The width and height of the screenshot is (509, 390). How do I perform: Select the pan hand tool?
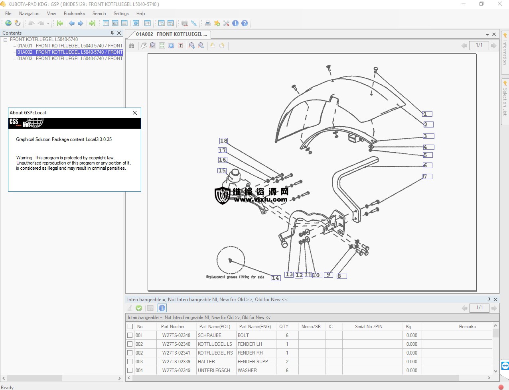144,45
